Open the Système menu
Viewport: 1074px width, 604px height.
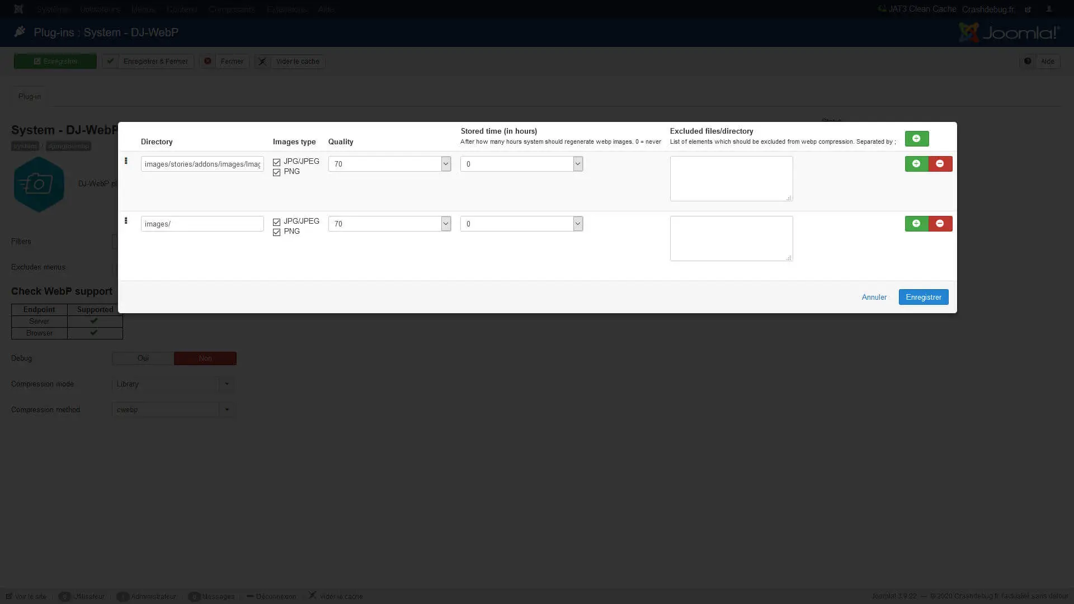[x=53, y=10]
